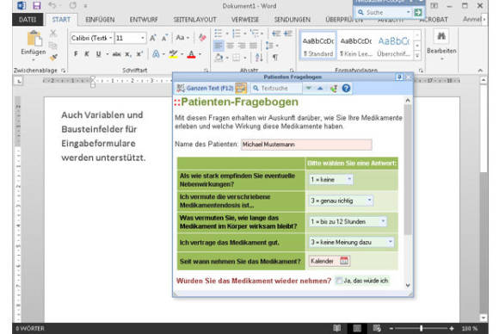The height and width of the screenshot is (334, 499).
Task: Click Ganzen Text (F12) button
Action: (x=206, y=88)
